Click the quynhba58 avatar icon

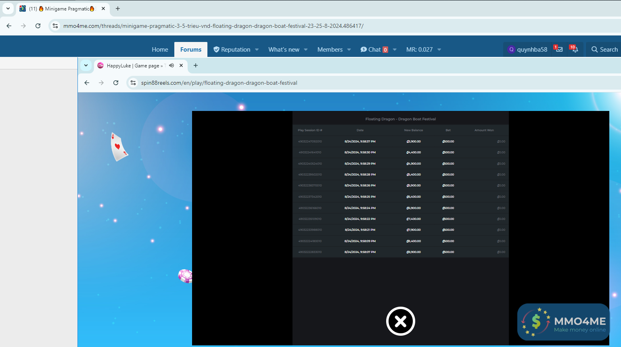click(512, 49)
